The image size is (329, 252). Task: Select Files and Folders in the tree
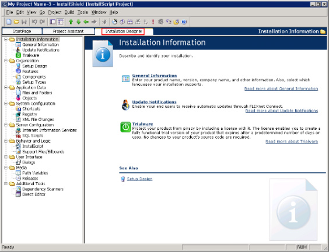(37, 93)
